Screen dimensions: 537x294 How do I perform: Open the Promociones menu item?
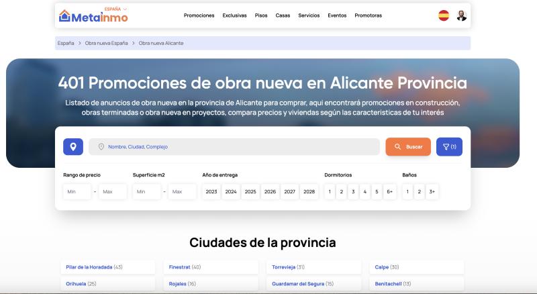pyautogui.click(x=199, y=15)
